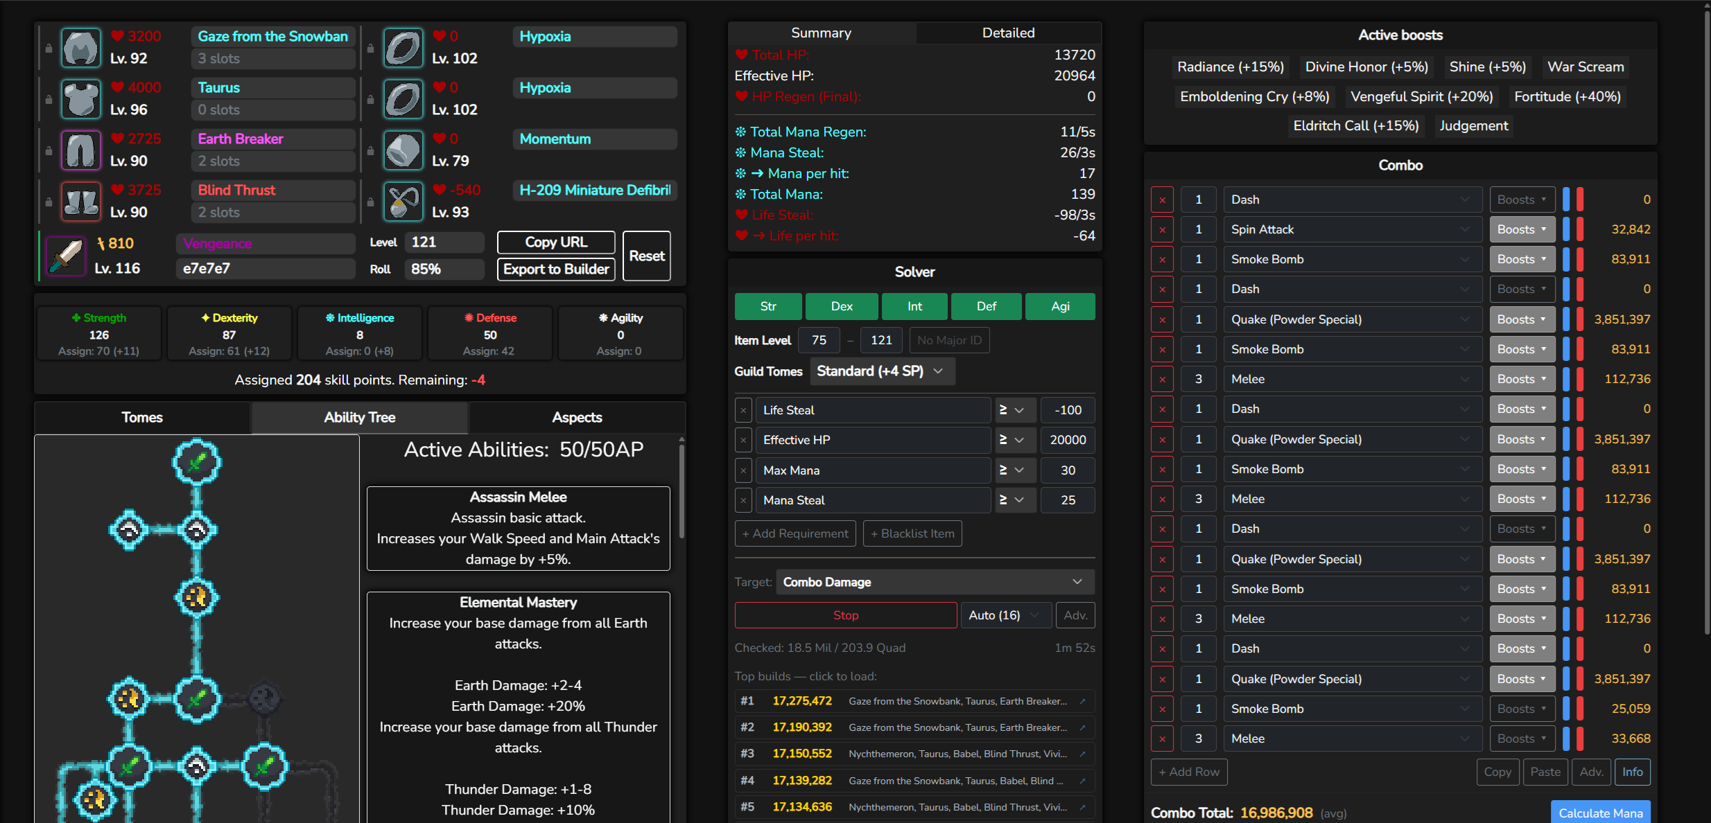Click the red bar on Spin Attack row

pyautogui.click(x=1580, y=229)
